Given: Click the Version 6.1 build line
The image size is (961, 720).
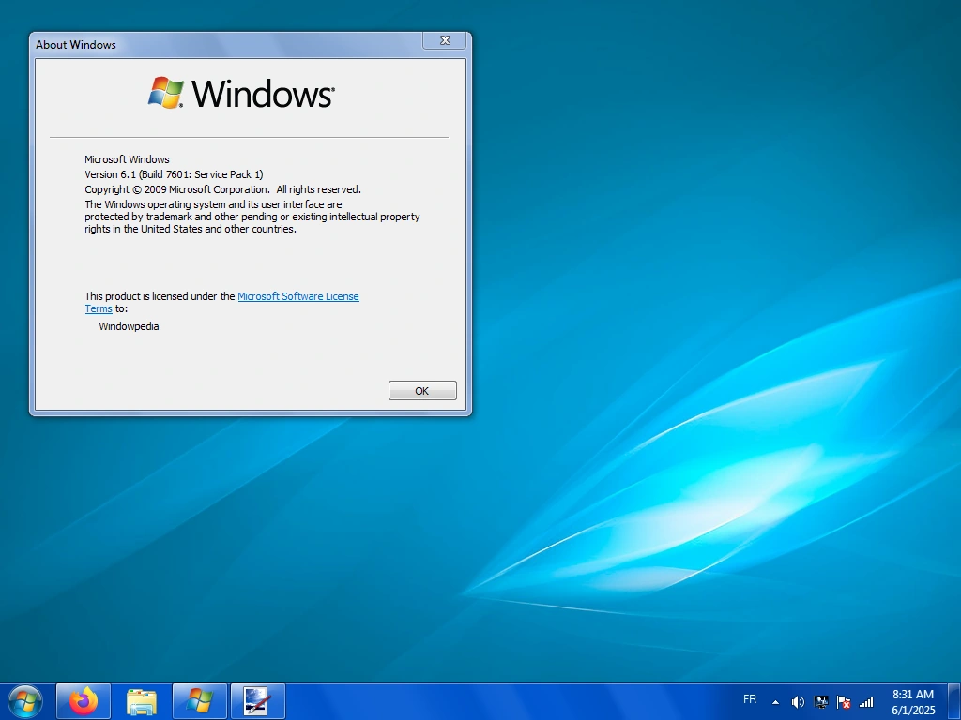Looking at the screenshot, I should (x=174, y=174).
